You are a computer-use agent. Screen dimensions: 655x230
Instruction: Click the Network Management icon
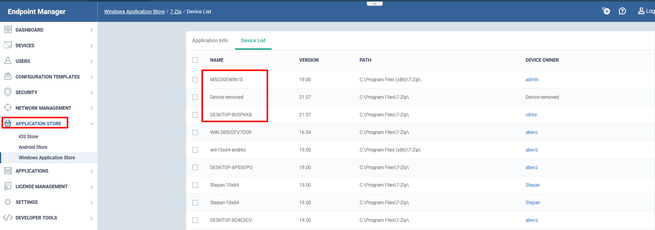[8, 108]
